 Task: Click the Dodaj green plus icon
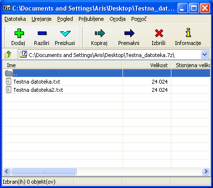(x=19, y=33)
